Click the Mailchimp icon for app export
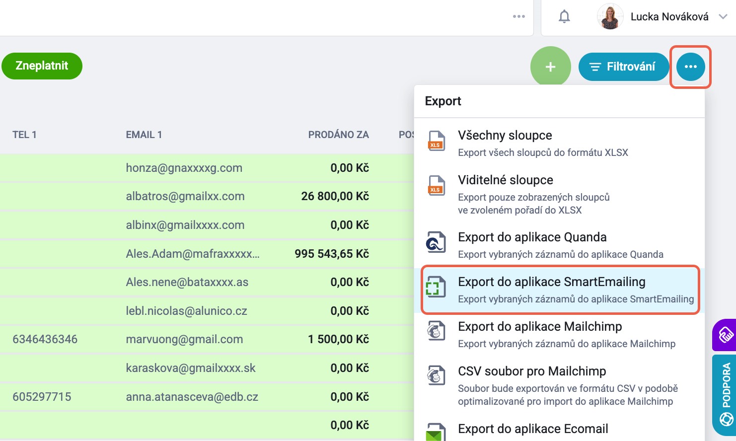 (x=436, y=331)
